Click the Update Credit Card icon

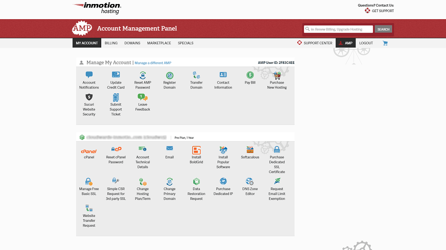click(116, 75)
